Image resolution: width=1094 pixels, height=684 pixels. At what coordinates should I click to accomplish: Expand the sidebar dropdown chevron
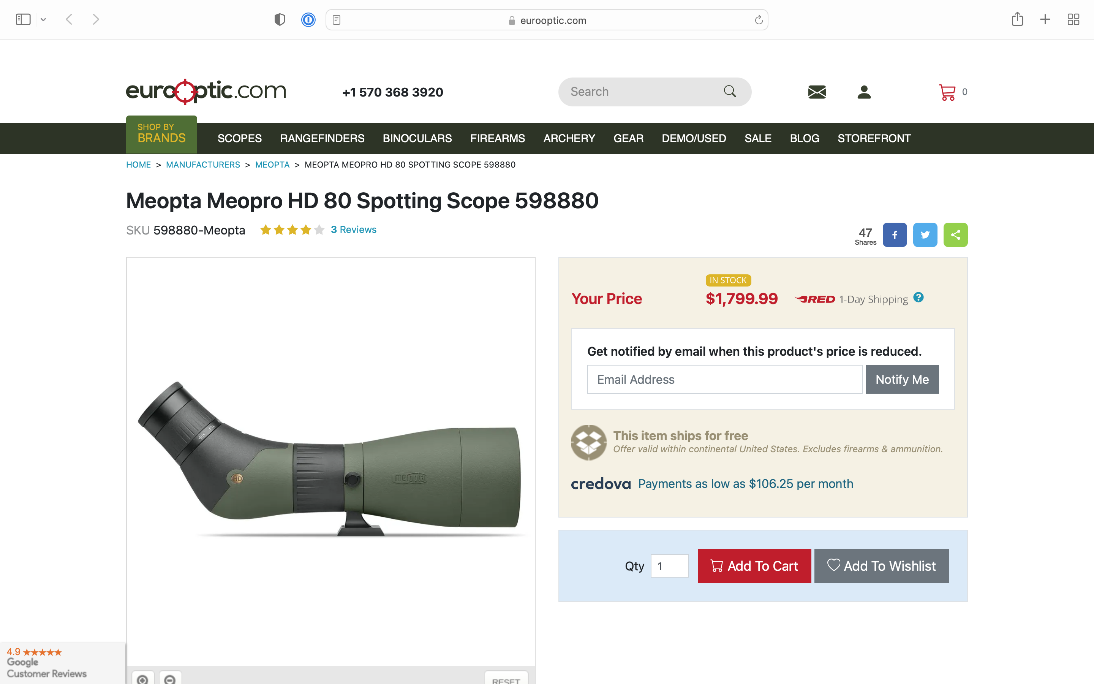tap(43, 19)
